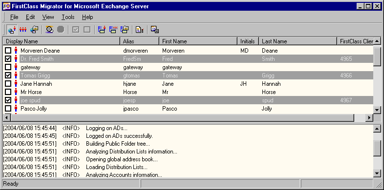Select the public folders view toolbar icon
The width and height of the screenshot is (384, 190).
pos(34,30)
